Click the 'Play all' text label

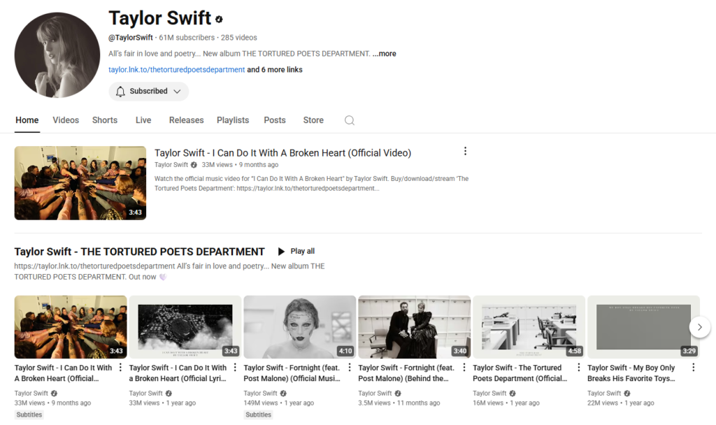click(x=302, y=252)
